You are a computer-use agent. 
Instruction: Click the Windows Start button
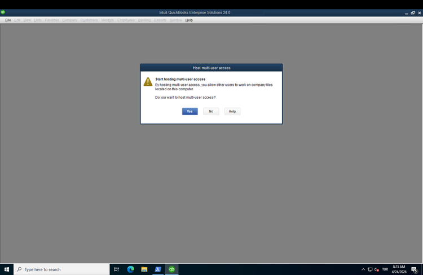pyautogui.click(x=7, y=269)
